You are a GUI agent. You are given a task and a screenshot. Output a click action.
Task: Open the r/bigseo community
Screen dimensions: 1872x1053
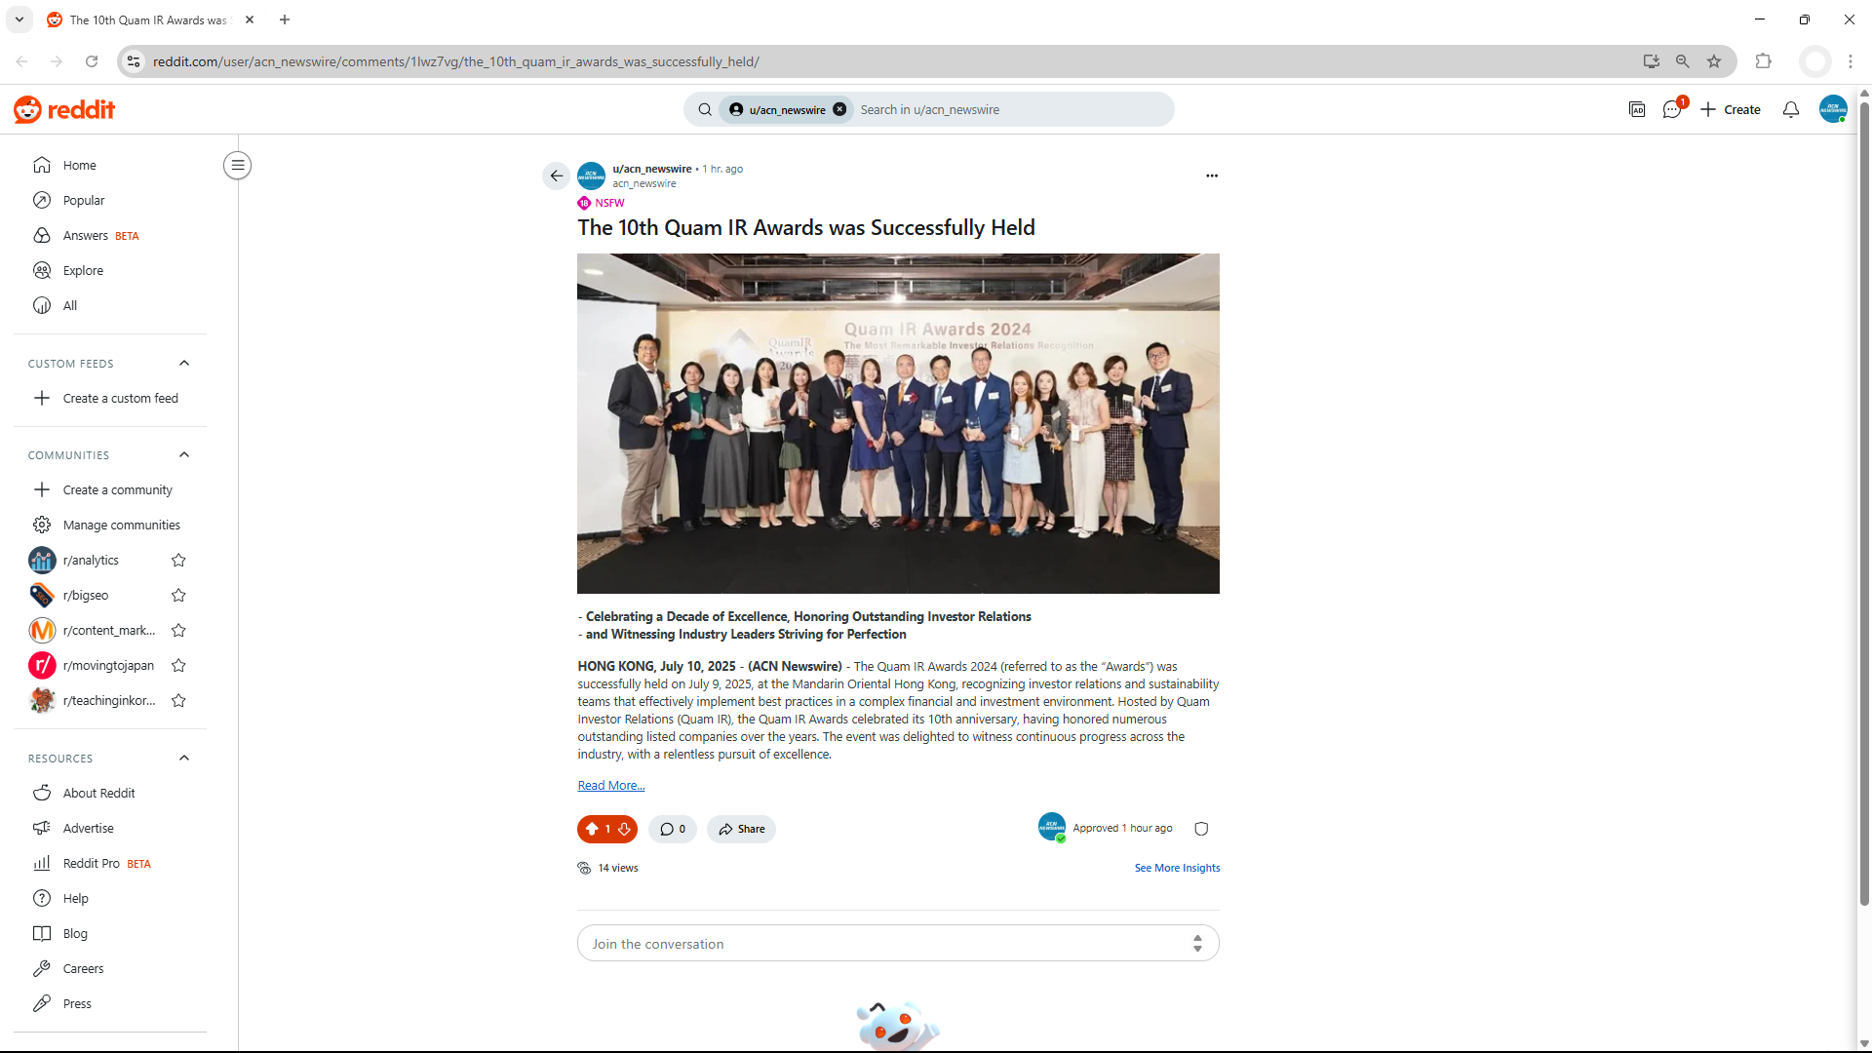[86, 595]
